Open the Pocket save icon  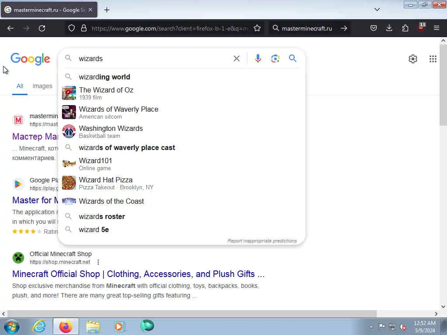(x=374, y=28)
